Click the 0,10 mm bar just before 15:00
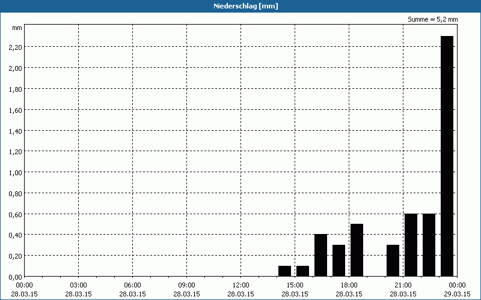 [284, 271]
